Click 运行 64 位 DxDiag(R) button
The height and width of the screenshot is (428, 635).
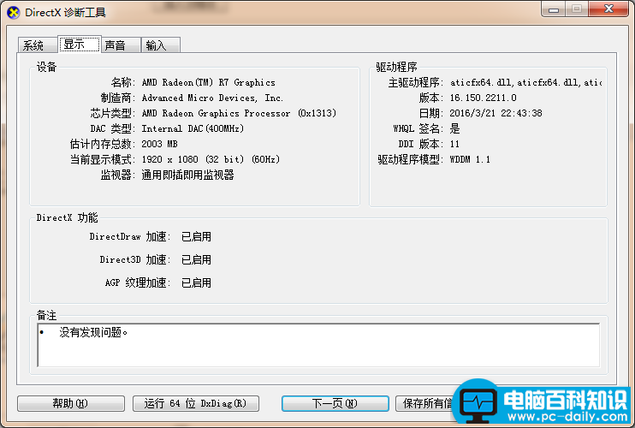[x=195, y=403]
